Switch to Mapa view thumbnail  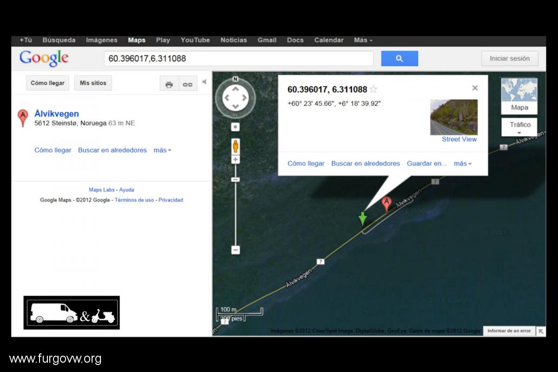(x=519, y=96)
